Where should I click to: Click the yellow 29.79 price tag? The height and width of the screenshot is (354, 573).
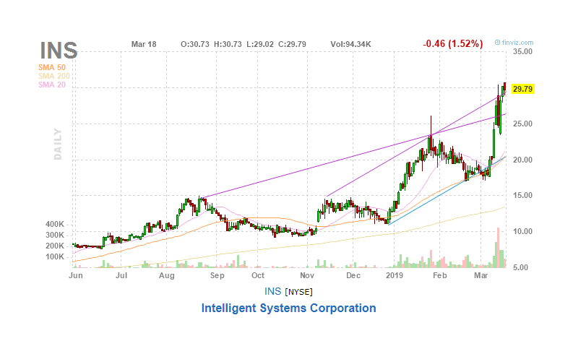(522, 89)
